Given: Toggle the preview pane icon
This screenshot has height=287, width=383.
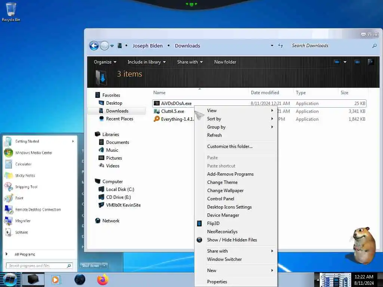Looking at the screenshot, I should pos(357,62).
